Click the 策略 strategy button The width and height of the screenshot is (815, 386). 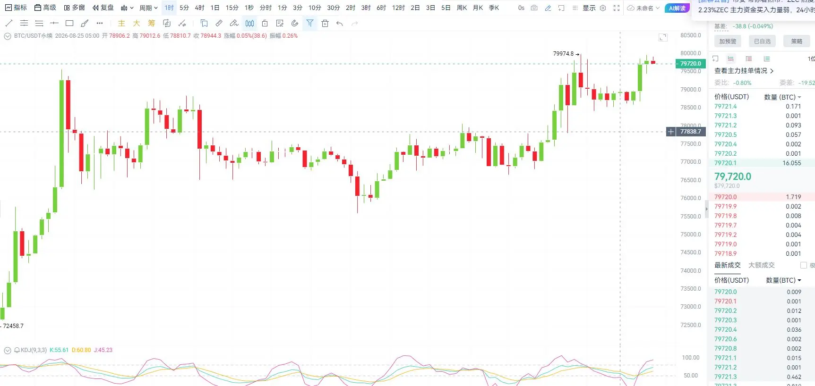[x=797, y=41]
